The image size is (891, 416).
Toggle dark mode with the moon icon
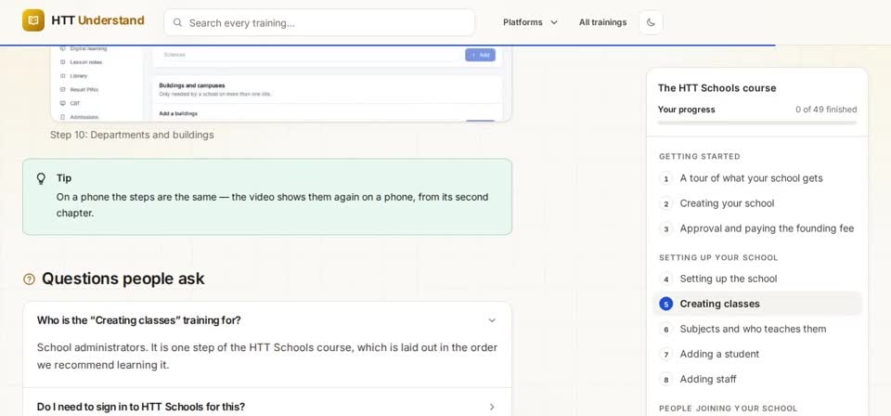(x=652, y=22)
